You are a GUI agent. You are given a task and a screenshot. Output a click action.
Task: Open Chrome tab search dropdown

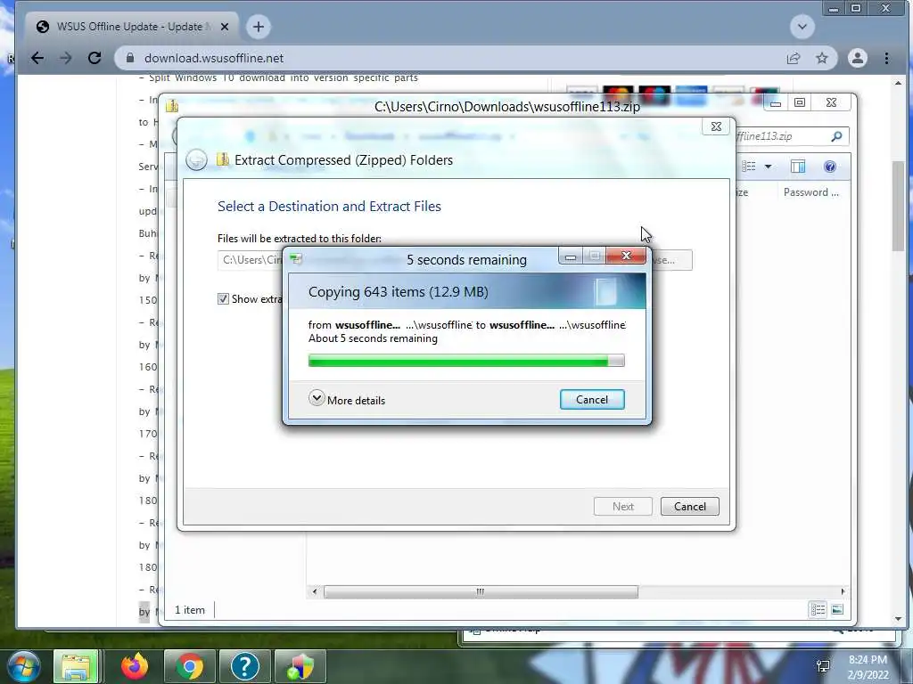tap(802, 27)
